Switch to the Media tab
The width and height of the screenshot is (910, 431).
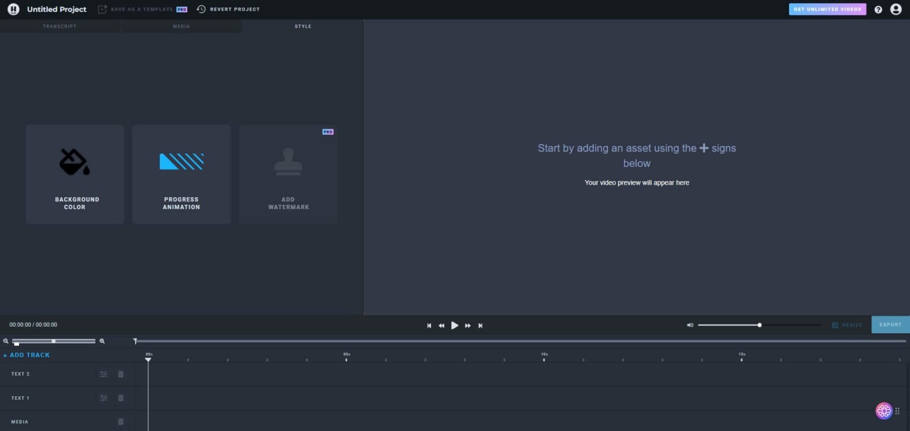coord(181,26)
